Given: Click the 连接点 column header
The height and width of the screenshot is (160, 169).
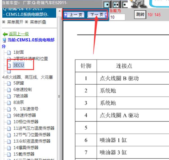Looking at the screenshot, I should click(x=133, y=66).
